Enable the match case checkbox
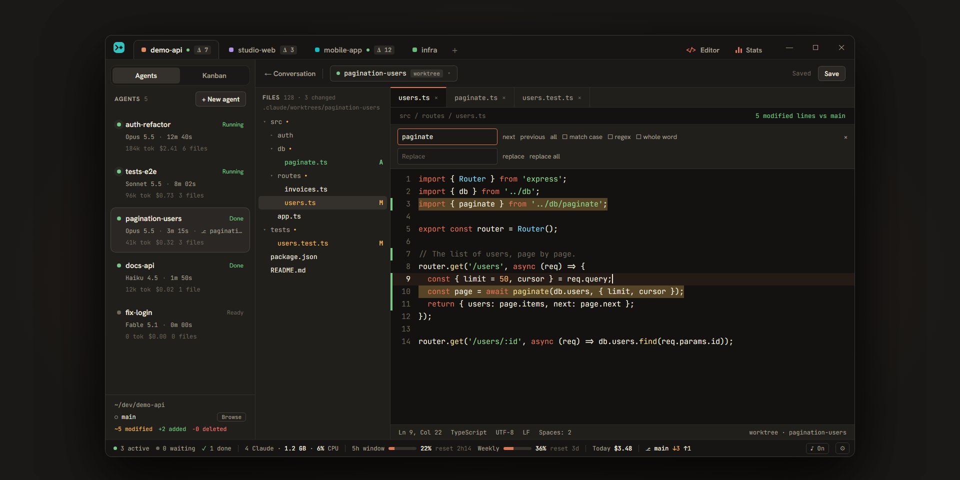960x480 pixels. coord(564,137)
